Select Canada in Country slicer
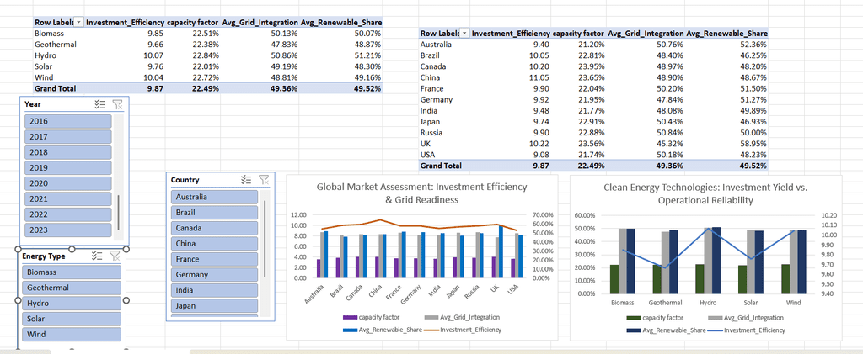 tap(214, 228)
